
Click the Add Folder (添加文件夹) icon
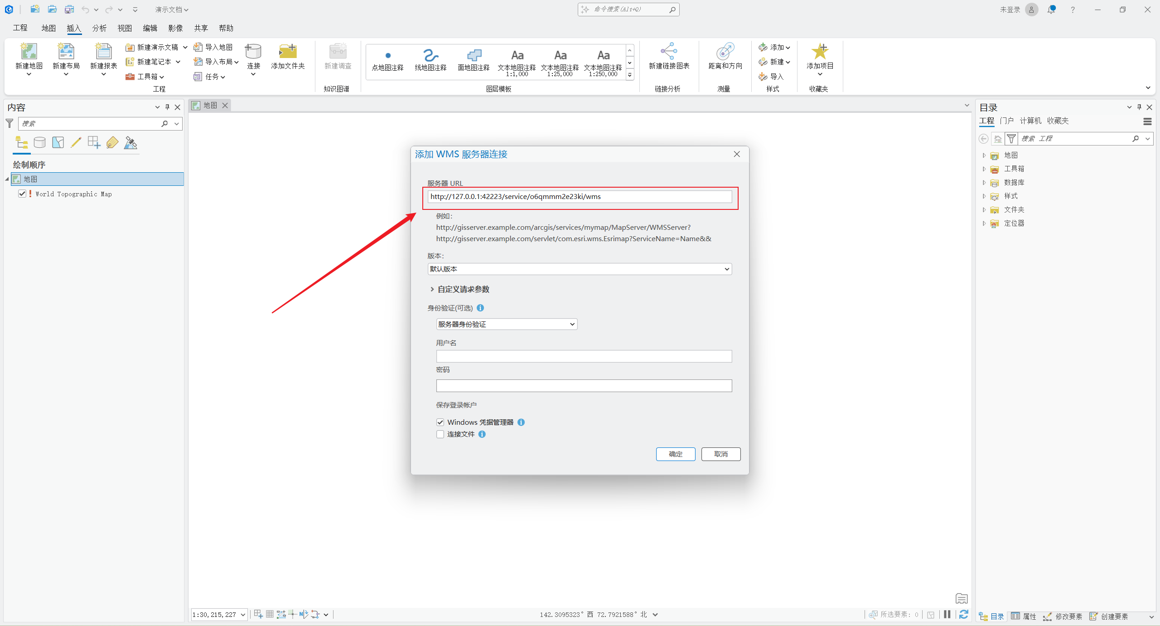click(x=288, y=51)
